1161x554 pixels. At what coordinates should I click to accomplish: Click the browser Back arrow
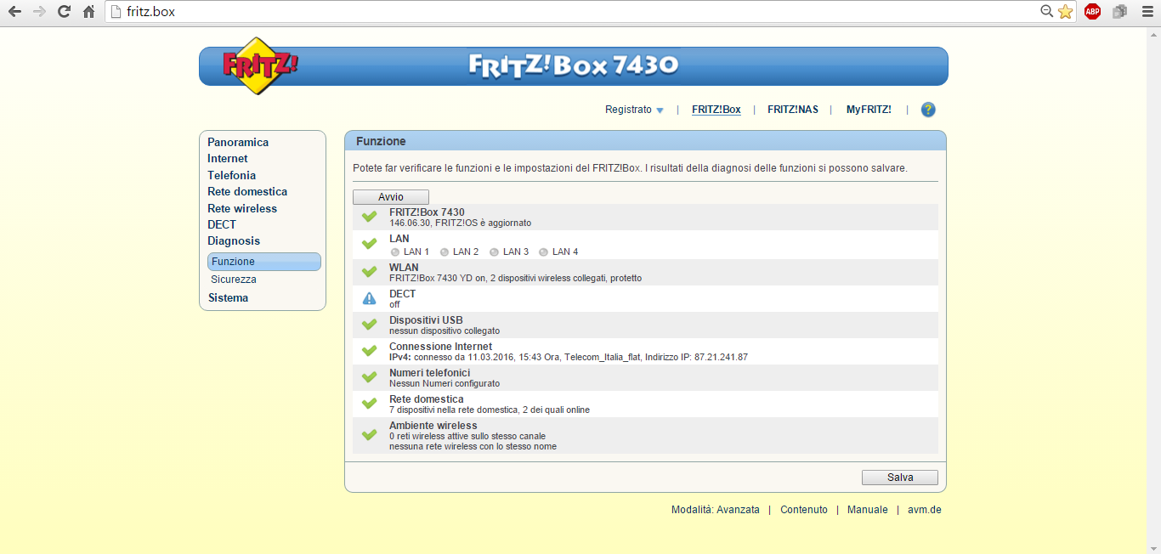pyautogui.click(x=14, y=12)
